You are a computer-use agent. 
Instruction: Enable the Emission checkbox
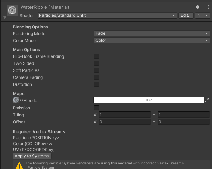pos(97,108)
